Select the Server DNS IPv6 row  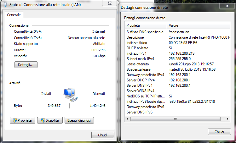178,112
